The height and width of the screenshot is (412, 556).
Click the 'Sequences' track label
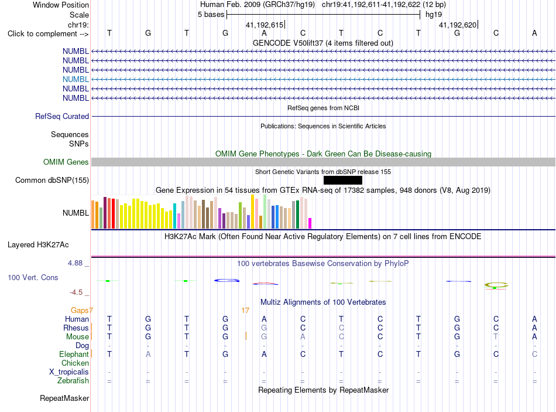point(70,135)
